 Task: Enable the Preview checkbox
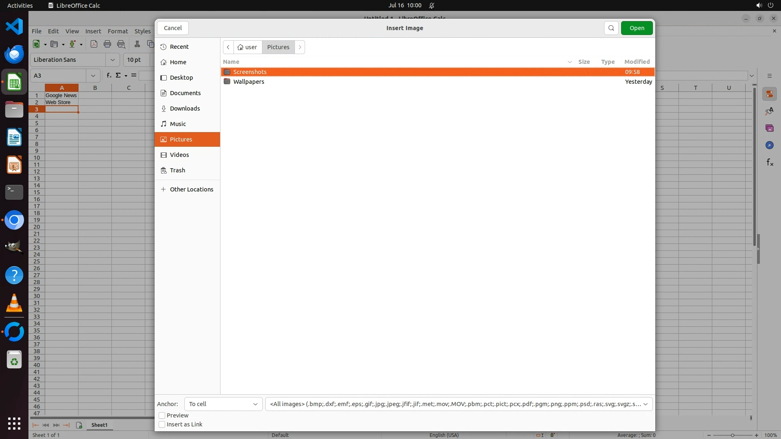[x=162, y=415]
